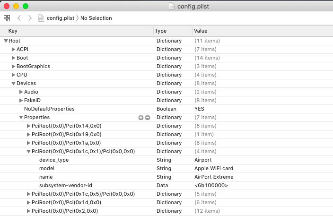Screen dimensions: 333x216
Task: Click the (1 item) value of Pci(0x19,0x0)
Action: [204, 134]
